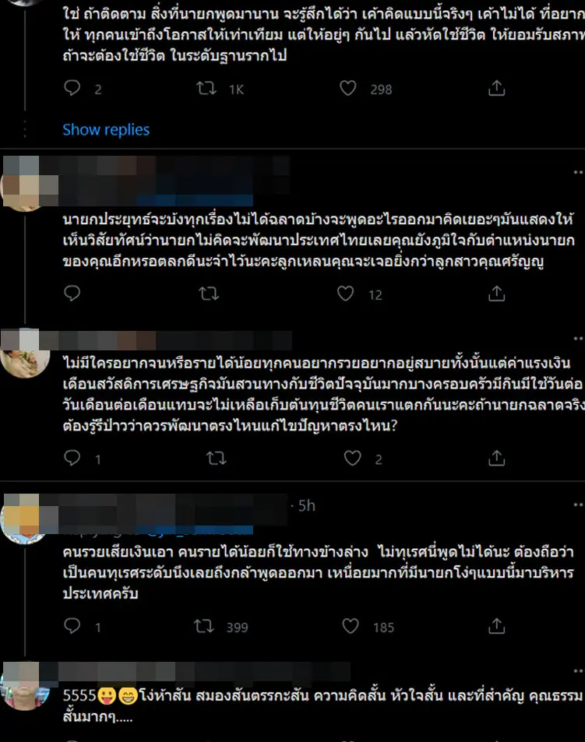Reply to the tweet with 2 likes
585x742 pixels.
(72, 459)
